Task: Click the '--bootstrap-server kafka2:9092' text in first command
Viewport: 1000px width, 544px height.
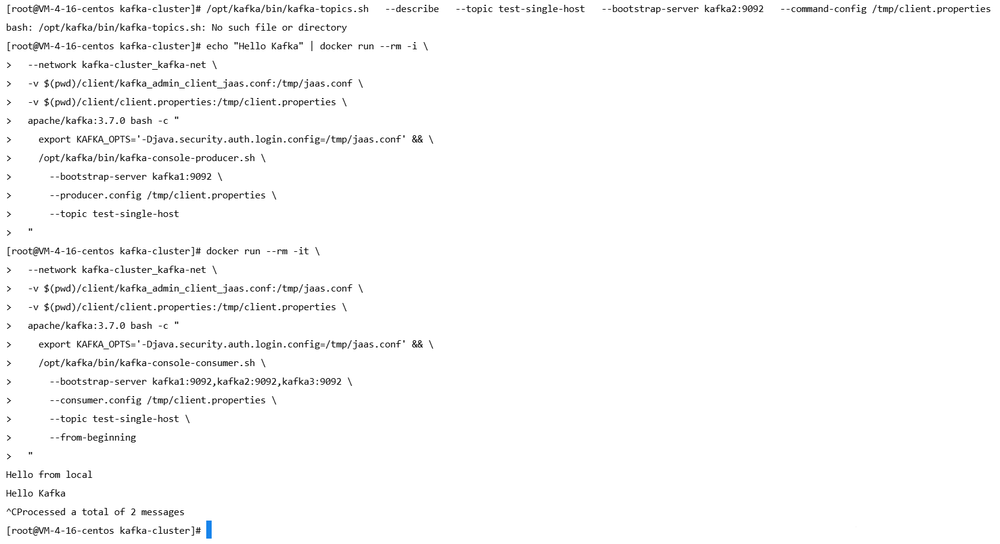Action: coord(683,9)
